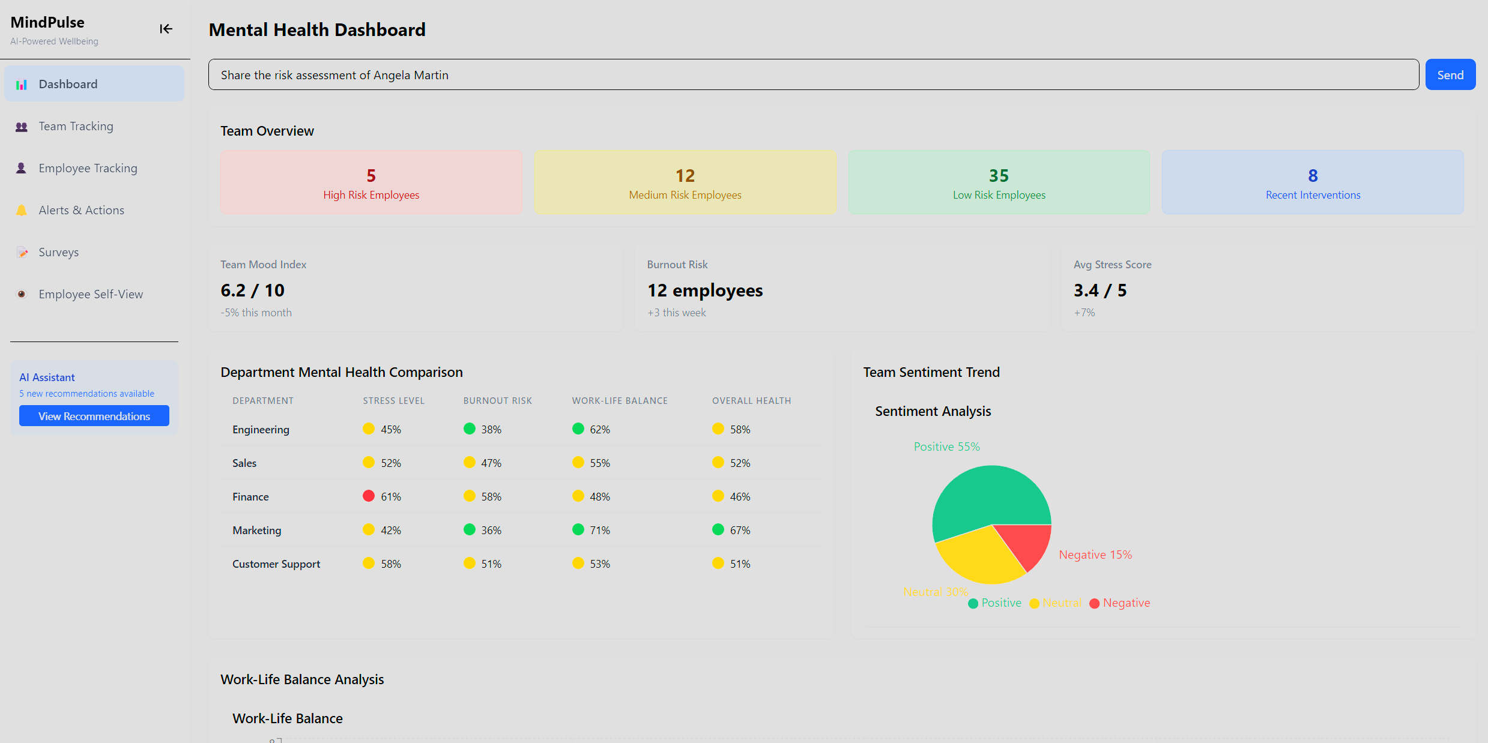1488x743 pixels.
Task: Open the Team Tracking menu item
Action: [x=76, y=127]
